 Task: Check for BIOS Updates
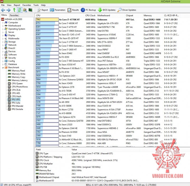(x=107, y=10)
